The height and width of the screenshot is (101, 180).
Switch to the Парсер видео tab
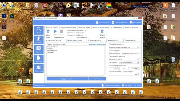117,27
